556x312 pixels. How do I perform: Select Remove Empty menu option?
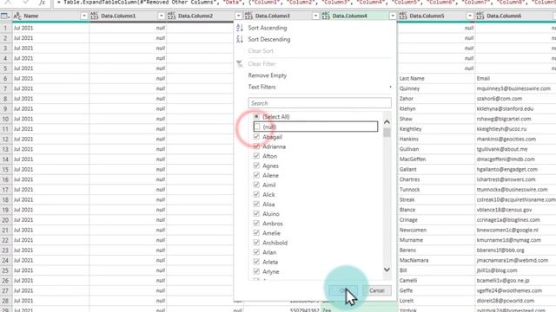[268, 75]
